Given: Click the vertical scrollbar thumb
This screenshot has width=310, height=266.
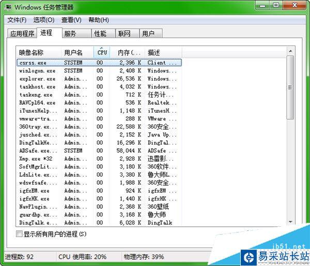Looking at the screenshot, I should pos(290,87).
